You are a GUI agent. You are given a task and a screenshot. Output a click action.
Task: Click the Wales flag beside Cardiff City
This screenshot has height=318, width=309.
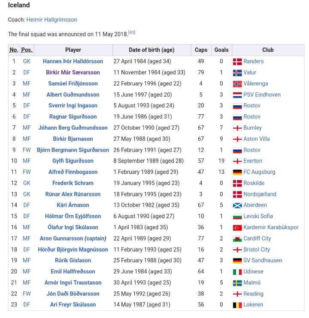(237, 239)
